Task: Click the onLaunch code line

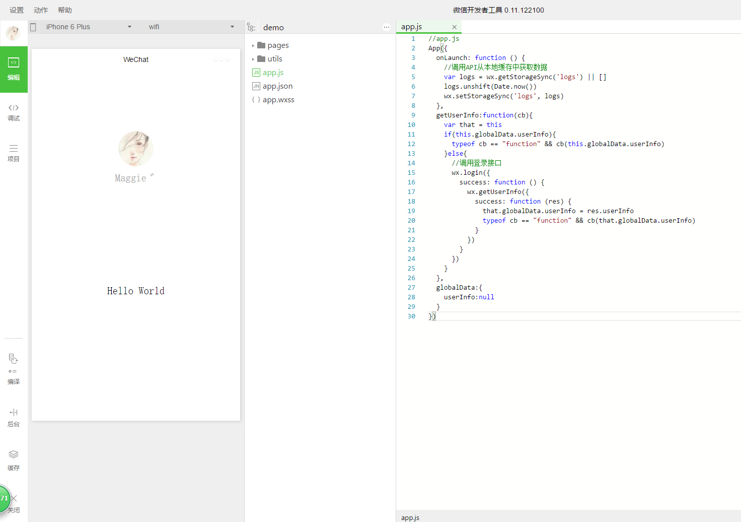Action: 480,57
